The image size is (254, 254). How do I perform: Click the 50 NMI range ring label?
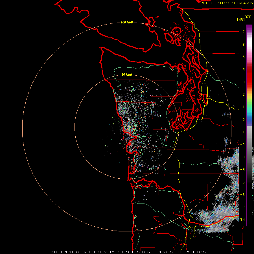click(127, 75)
